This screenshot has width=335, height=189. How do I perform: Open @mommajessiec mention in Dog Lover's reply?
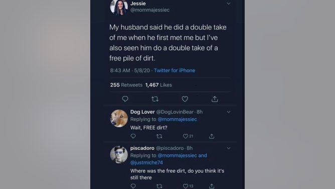[x=178, y=119]
